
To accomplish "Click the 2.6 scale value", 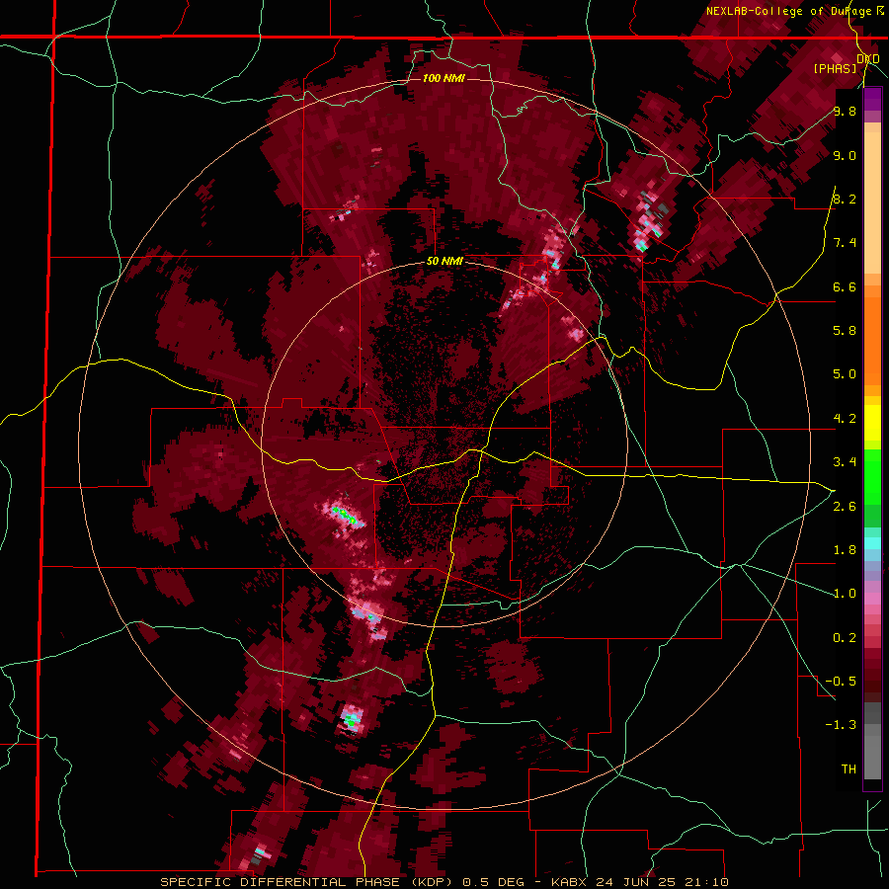I will tap(845, 507).
